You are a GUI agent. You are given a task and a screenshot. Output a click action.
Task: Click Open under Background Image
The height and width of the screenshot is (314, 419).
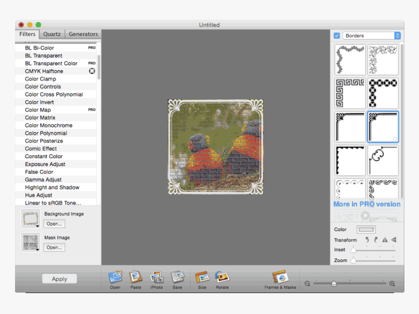point(54,223)
